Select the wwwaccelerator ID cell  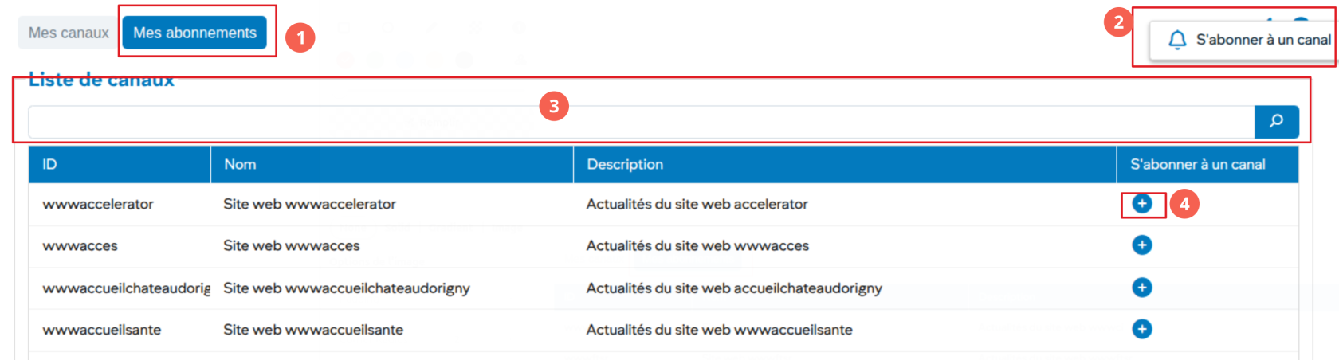[x=98, y=204]
